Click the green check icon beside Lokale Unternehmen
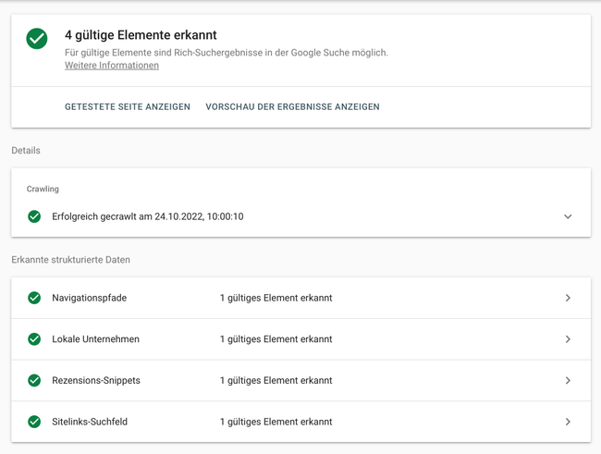 point(34,339)
